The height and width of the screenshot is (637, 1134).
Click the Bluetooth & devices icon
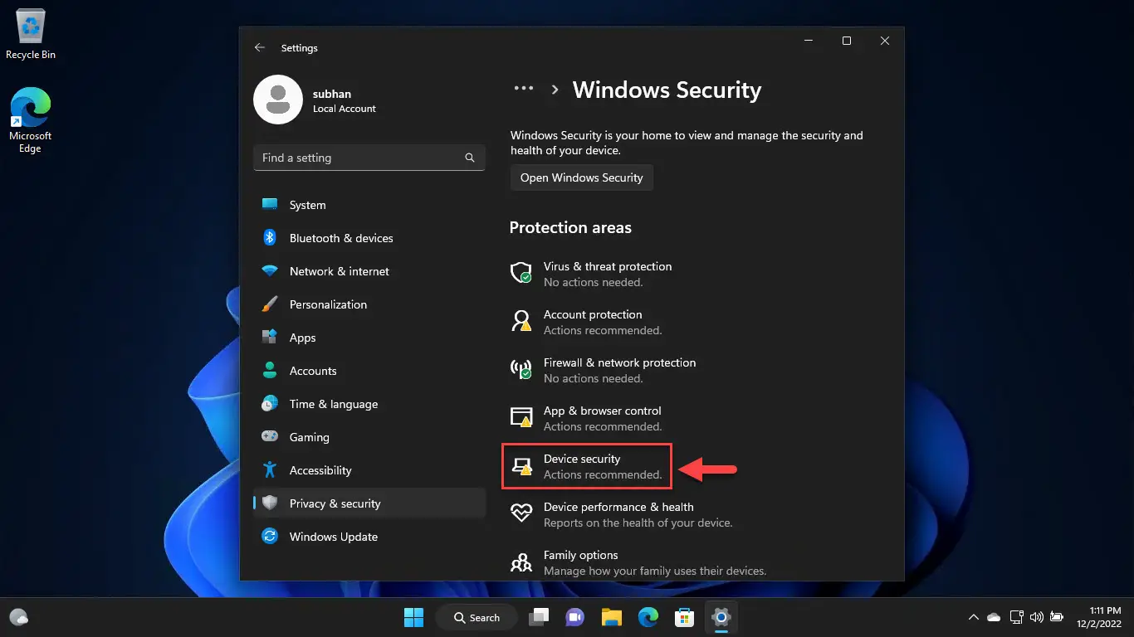pos(270,237)
